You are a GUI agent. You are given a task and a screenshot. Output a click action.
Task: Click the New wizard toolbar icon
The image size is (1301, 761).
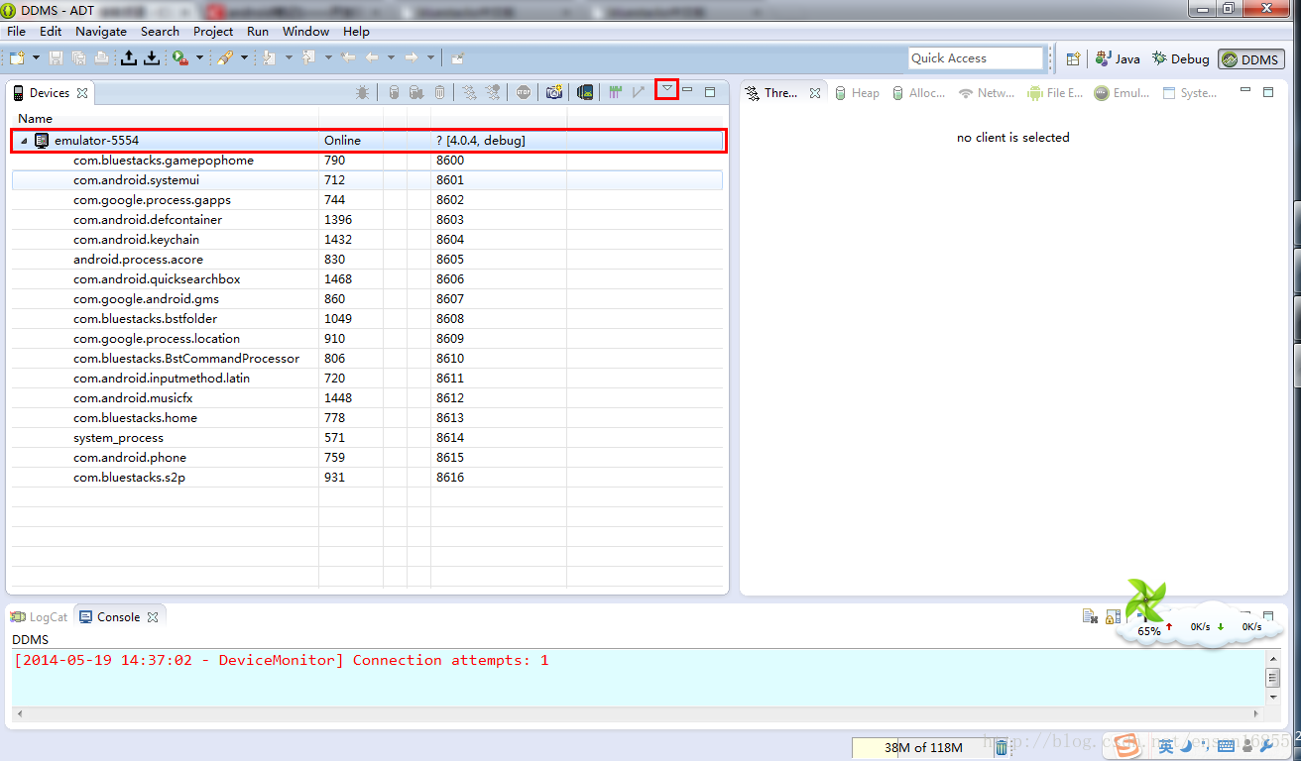tap(17, 58)
